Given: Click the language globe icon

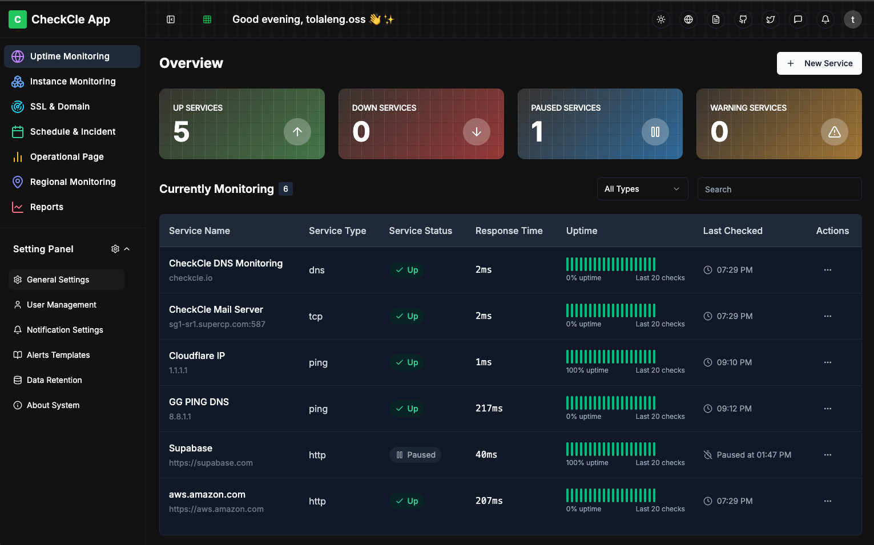Looking at the screenshot, I should click(x=688, y=19).
